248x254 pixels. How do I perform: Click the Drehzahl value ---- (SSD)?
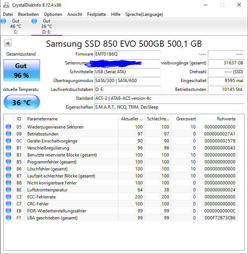(226, 72)
